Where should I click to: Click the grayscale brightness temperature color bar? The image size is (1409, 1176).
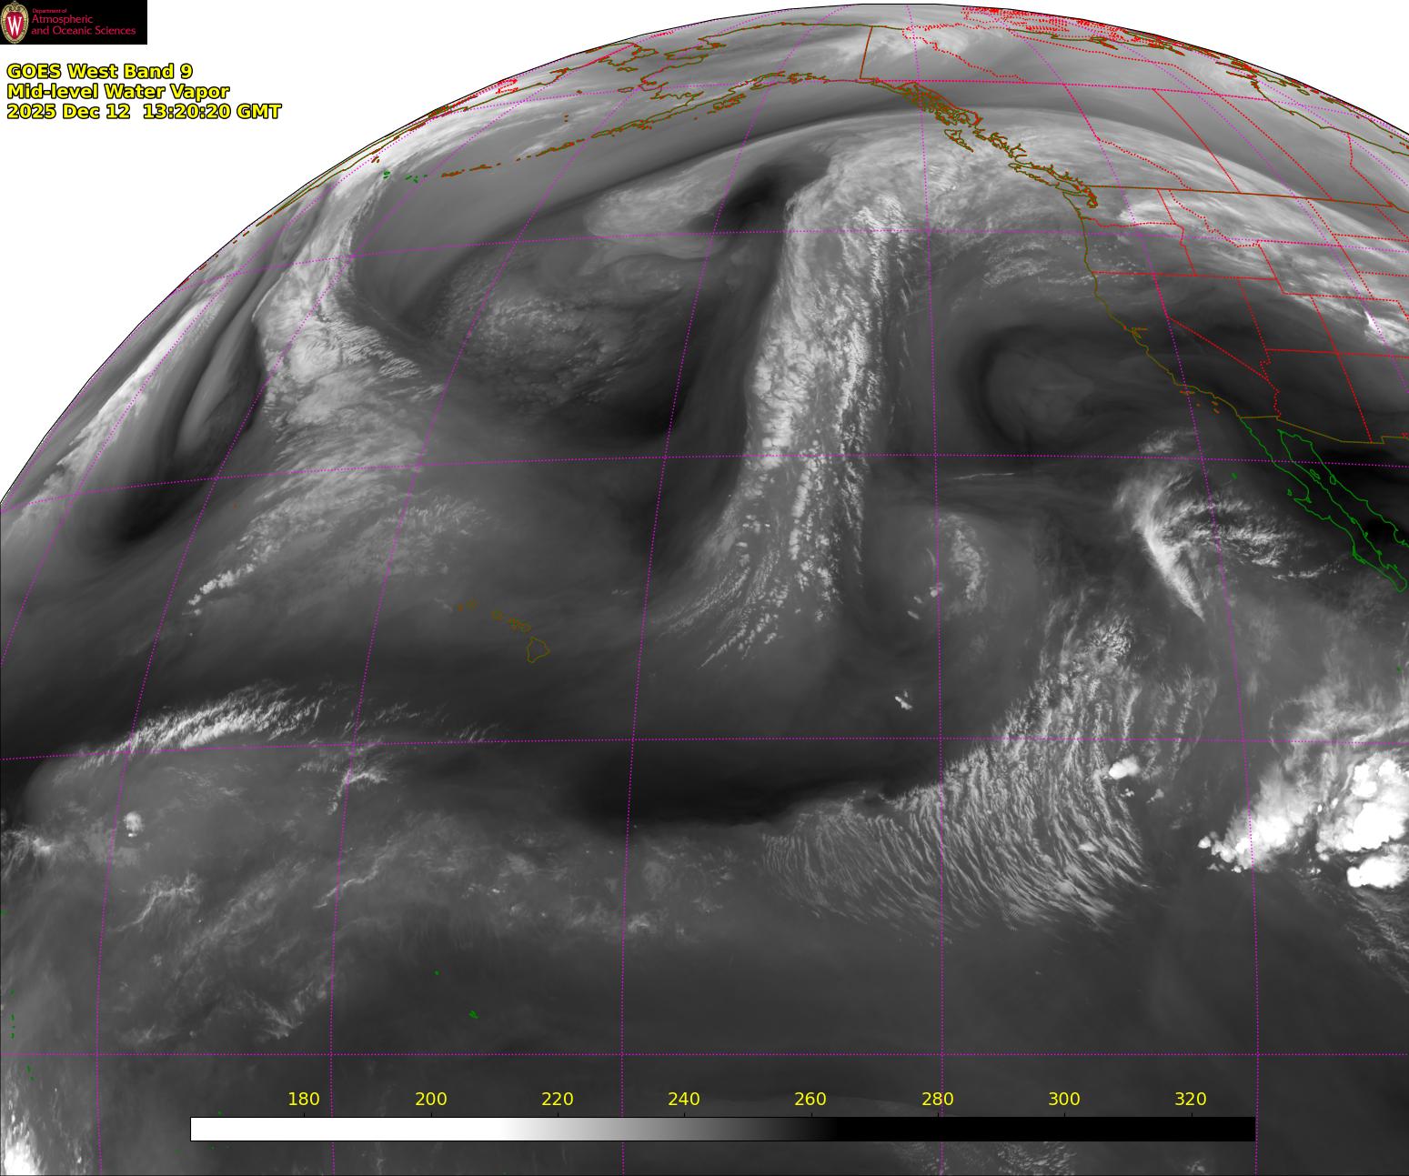722,1129
